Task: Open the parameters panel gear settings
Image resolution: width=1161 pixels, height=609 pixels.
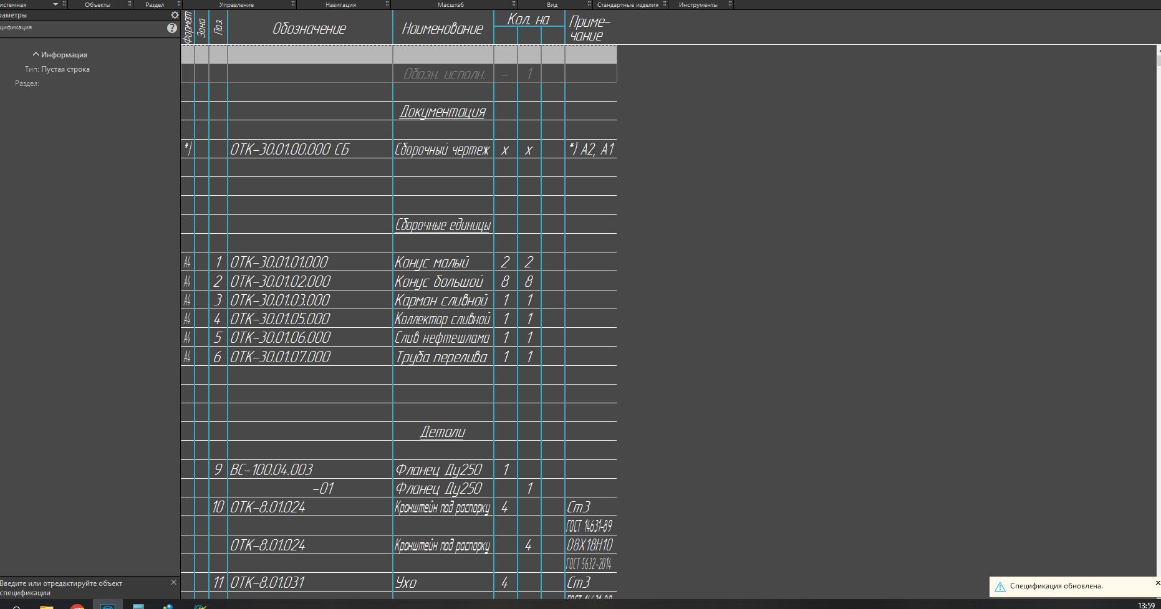Action: pyautogui.click(x=175, y=15)
